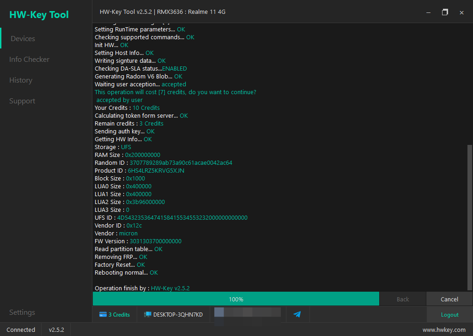The width and height of the screenshot is (473, 336).
Task: Click the HW-Key Tool logo
Action: point(39,14)
